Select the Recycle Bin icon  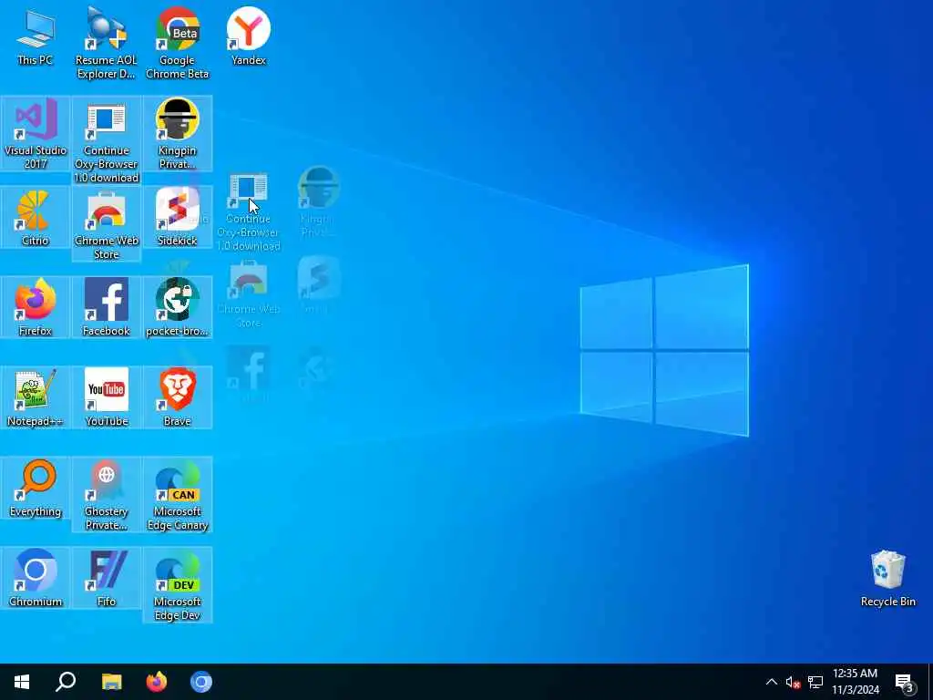coord(887,579)
